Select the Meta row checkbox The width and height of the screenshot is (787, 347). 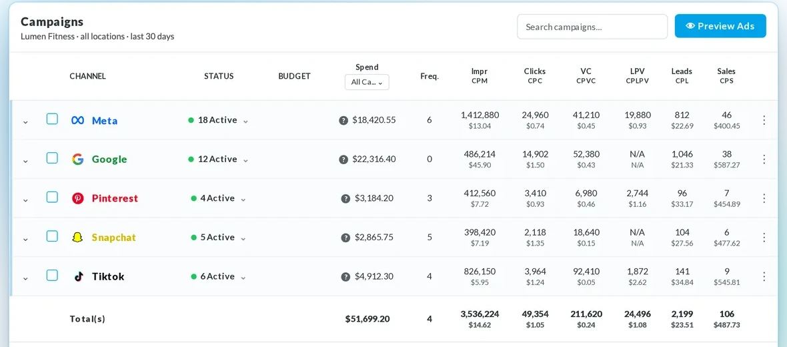click(52, 119)
